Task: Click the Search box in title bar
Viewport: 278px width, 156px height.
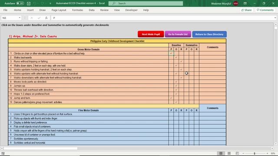Action: coord(146,3)
